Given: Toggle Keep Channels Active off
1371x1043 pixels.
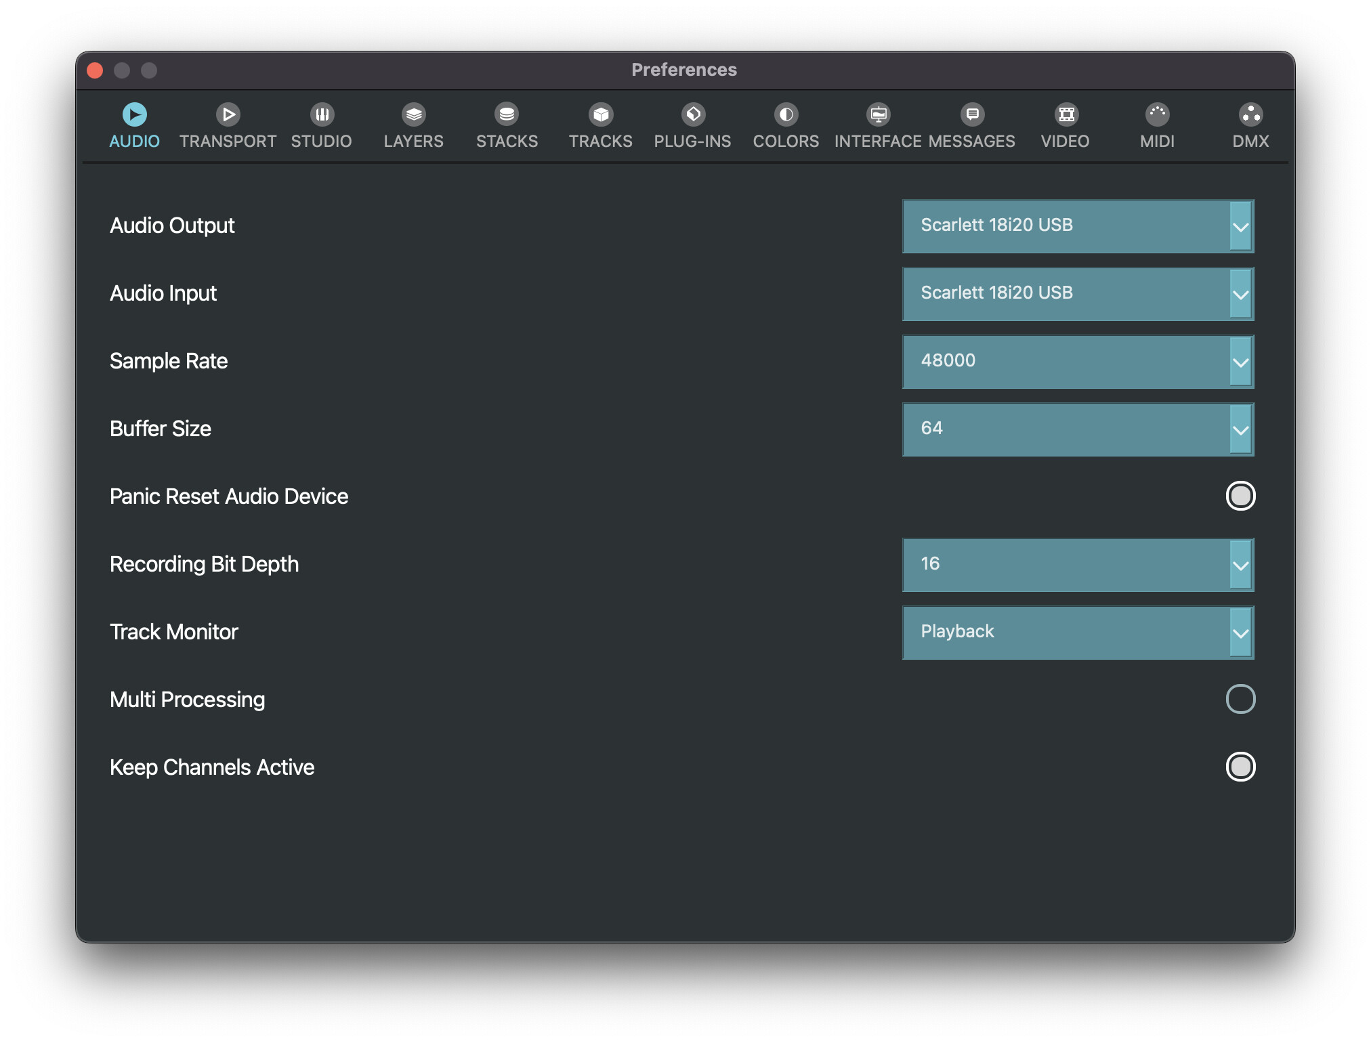Looking at the screenshot, I should [1240, 767].
